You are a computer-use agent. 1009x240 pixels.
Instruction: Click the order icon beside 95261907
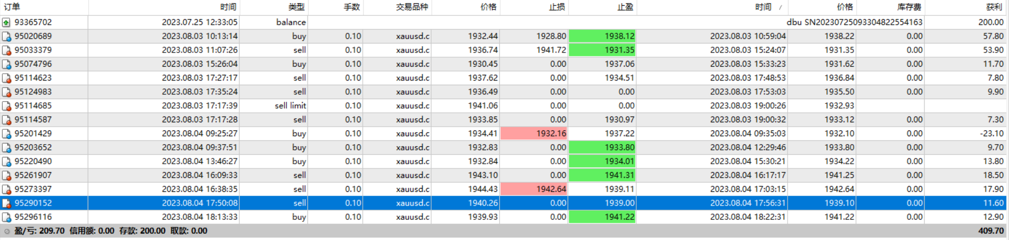click(6, 175)
